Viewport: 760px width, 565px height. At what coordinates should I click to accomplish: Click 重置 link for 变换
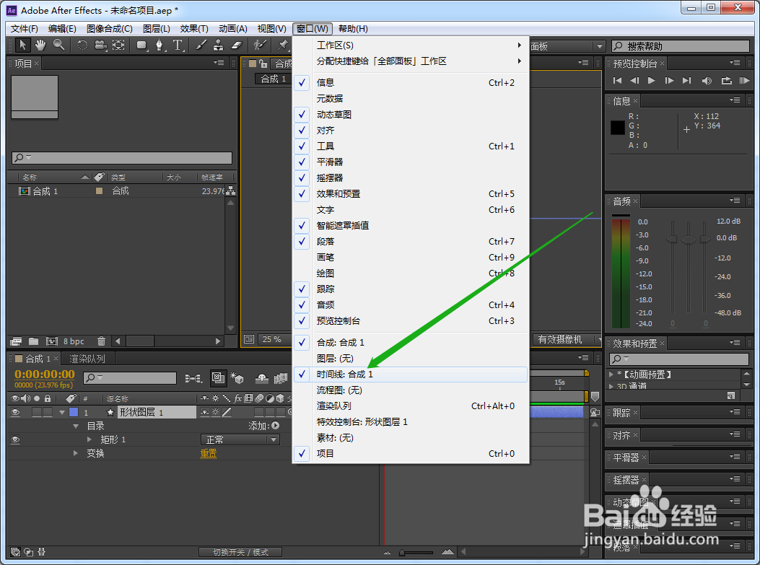pyautogui.click(x=209, y=453)
